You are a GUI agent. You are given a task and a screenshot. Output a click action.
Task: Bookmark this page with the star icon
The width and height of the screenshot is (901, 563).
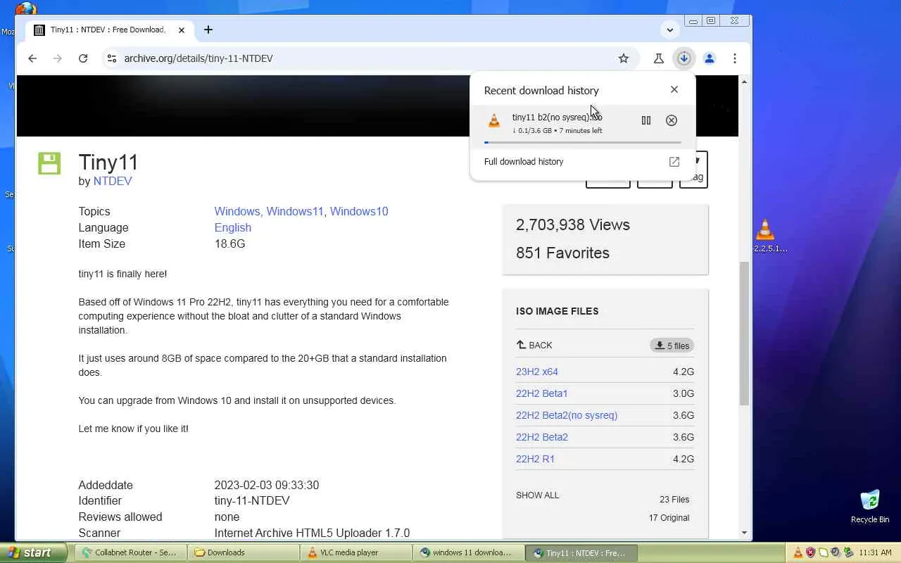tap(624, 58)
